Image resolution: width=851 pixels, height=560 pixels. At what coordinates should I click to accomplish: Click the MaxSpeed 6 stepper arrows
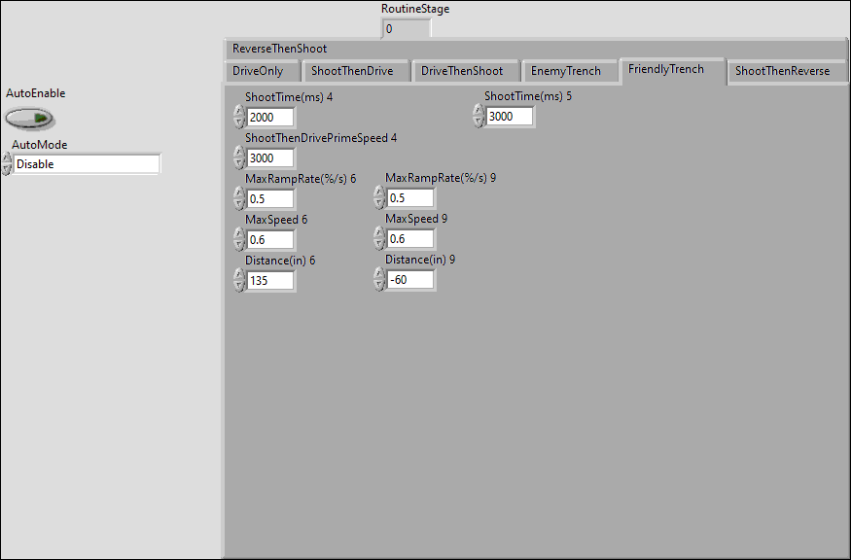tap(239, 239)
